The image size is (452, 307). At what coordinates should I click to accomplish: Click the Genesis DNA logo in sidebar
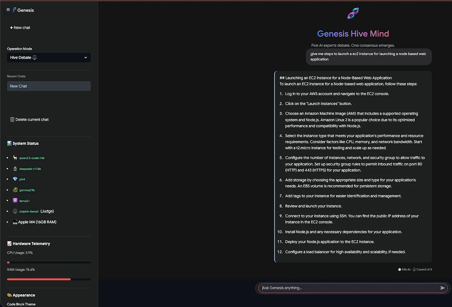14,10
